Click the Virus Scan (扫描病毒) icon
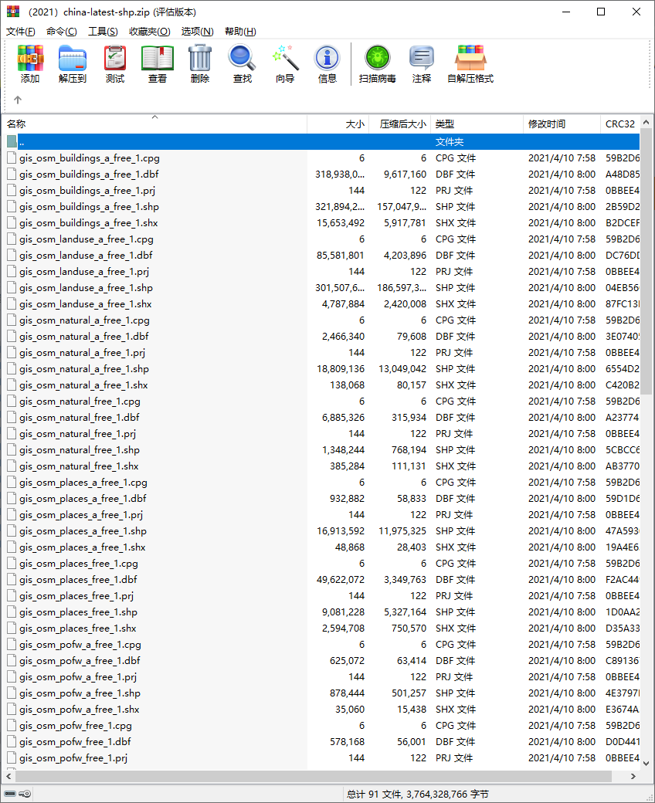Screen dimensions: 655x803 [x=378, y=64]
